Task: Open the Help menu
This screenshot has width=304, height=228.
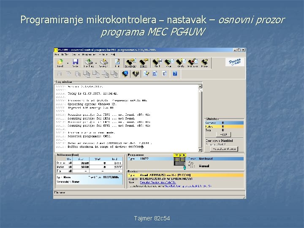Action: 113,54
